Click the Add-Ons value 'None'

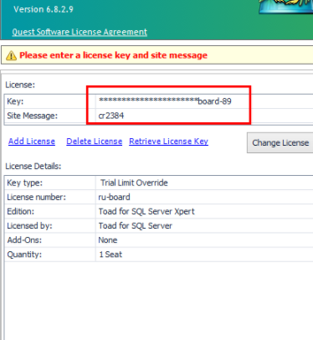108,240
